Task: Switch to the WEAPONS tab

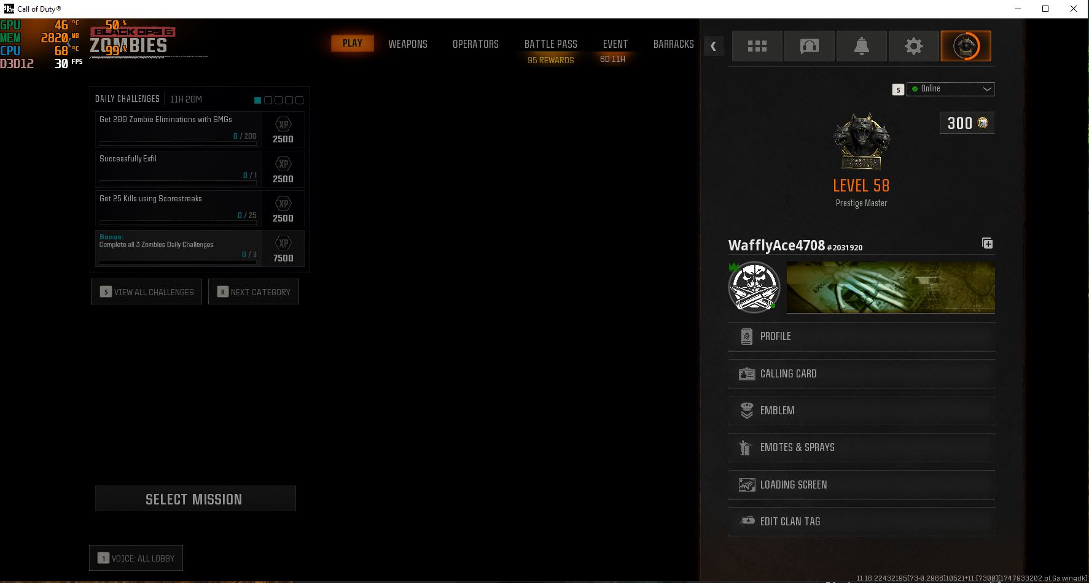Action: 408,44
